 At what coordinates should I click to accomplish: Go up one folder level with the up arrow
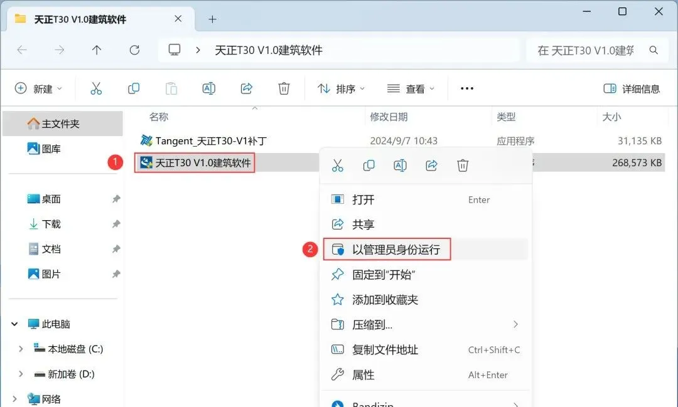click(x=97, y=50)
